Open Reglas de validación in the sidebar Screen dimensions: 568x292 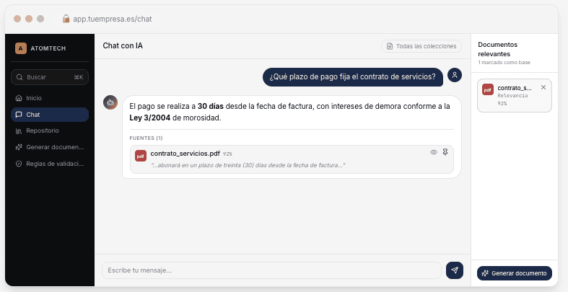[x=50, y=164]
